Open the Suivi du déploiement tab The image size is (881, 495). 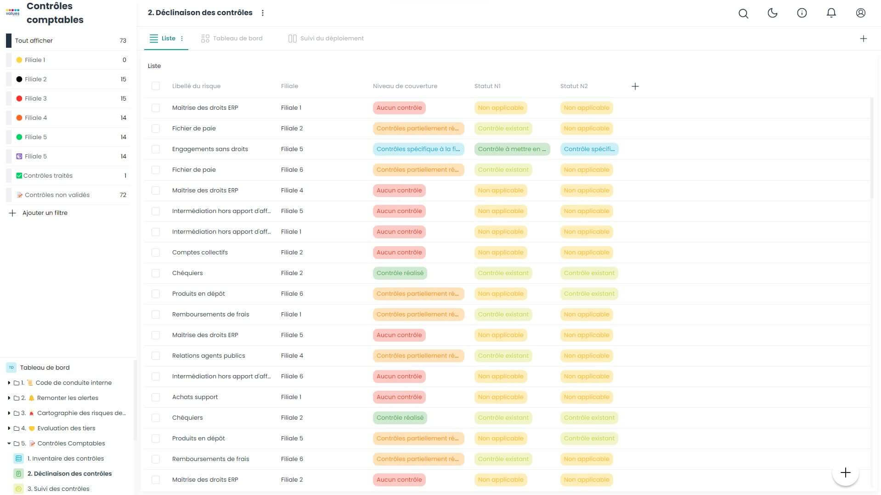click(x=326, y=39)
